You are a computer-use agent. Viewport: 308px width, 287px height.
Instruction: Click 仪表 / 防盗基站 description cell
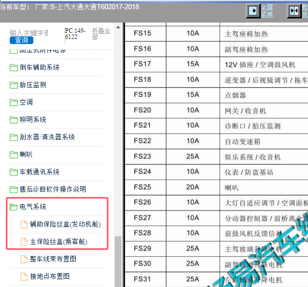(264, 172)
